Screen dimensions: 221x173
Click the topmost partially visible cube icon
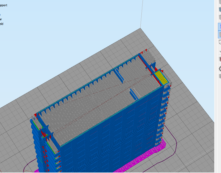220,2
